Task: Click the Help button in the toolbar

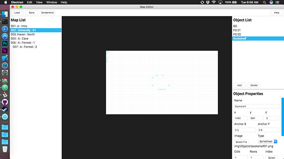Action: click(x=277, y=12)
